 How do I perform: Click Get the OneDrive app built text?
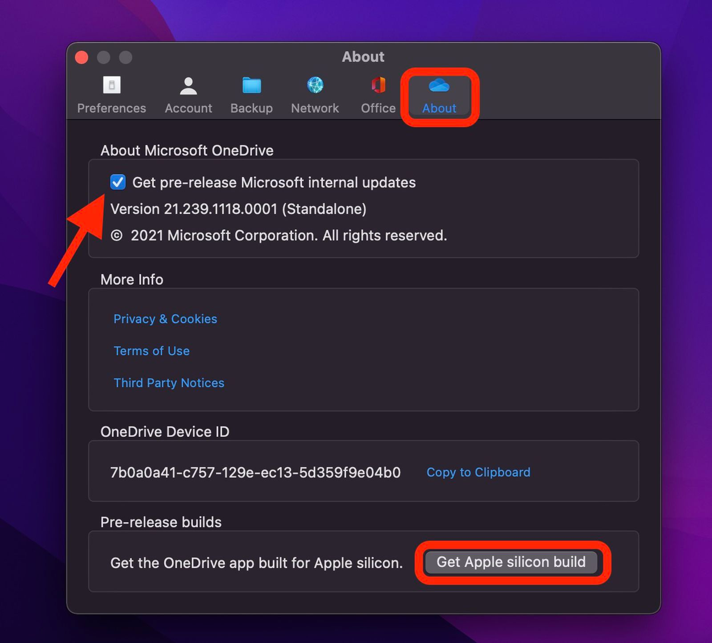[256, 563]
